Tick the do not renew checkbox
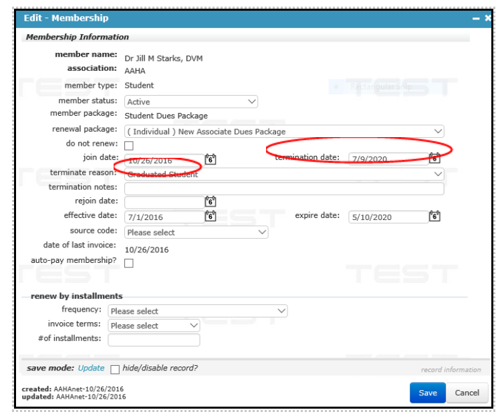 [x=129, y=145]
